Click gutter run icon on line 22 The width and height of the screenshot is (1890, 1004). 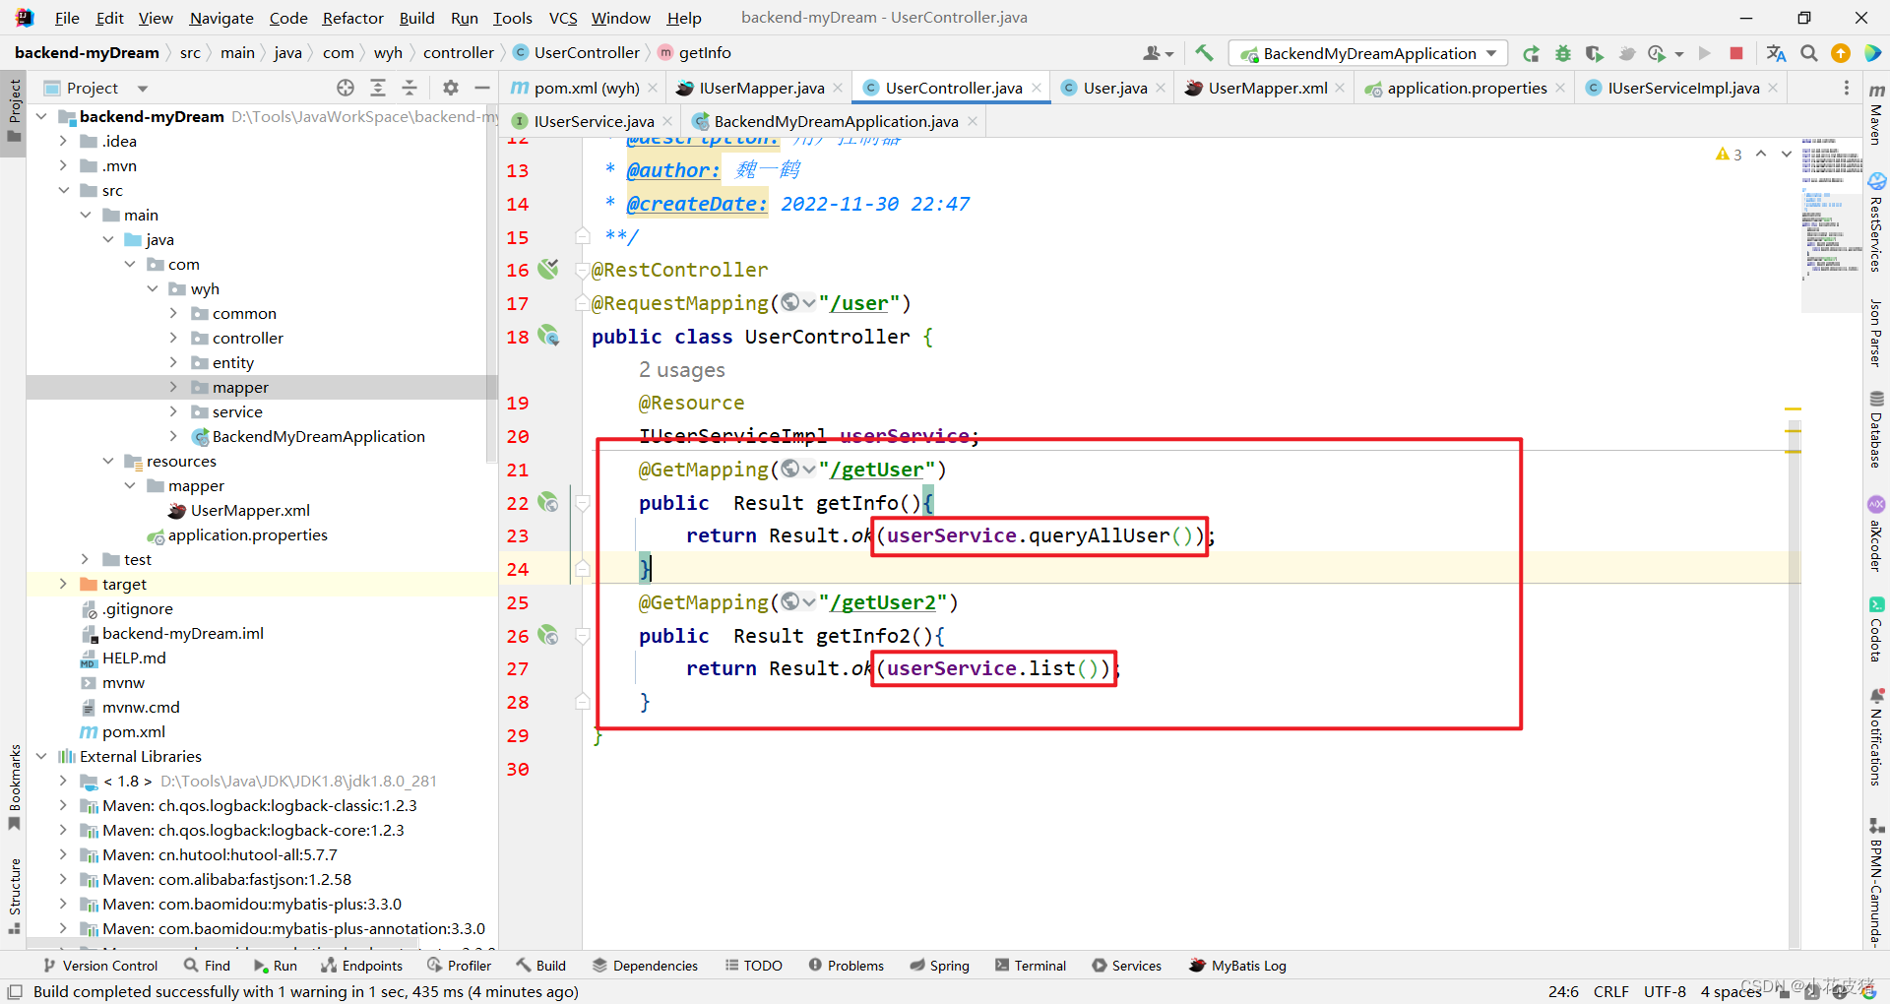click(x=548, y=503)
